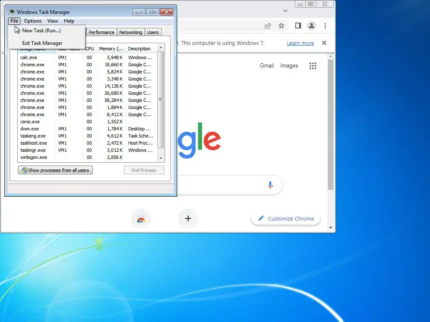Image resolution: width=430 pixels, height=322 pixels.
Task: Follow the Learn more link
Action: 300,43
